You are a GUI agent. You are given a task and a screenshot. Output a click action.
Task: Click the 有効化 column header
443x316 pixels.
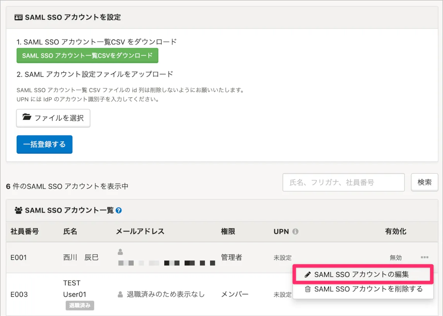(x=396, y=232)
